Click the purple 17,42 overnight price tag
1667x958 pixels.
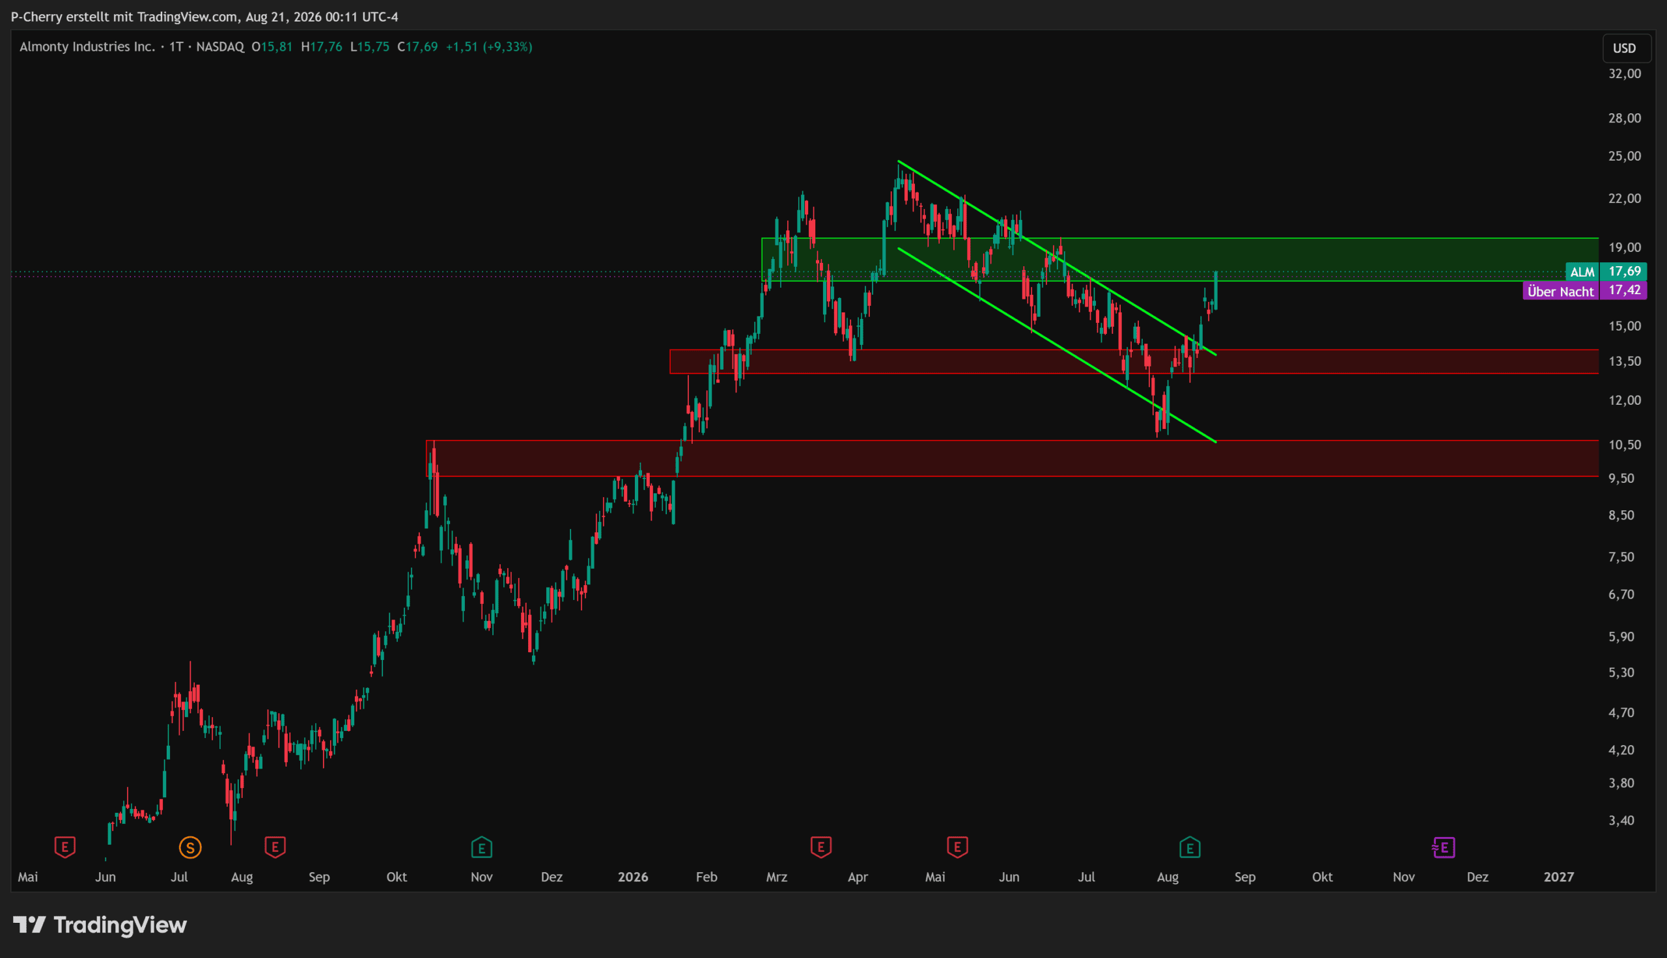[x=1624, y=290]
